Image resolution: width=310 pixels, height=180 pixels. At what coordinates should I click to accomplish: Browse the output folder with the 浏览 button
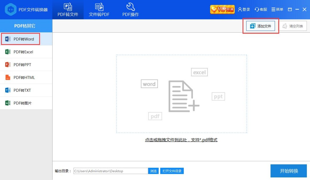153,171
